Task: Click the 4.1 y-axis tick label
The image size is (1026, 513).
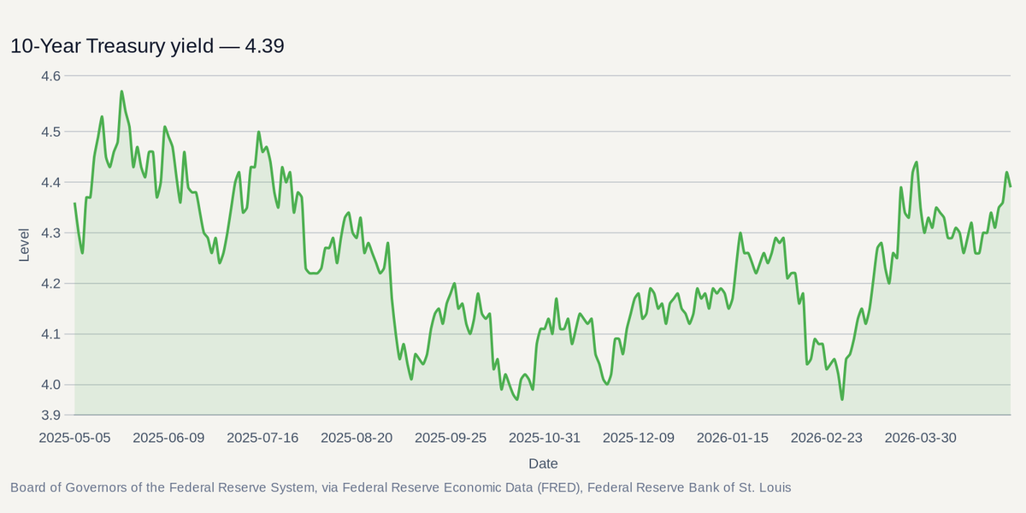Action: click(x=51, y=334)
